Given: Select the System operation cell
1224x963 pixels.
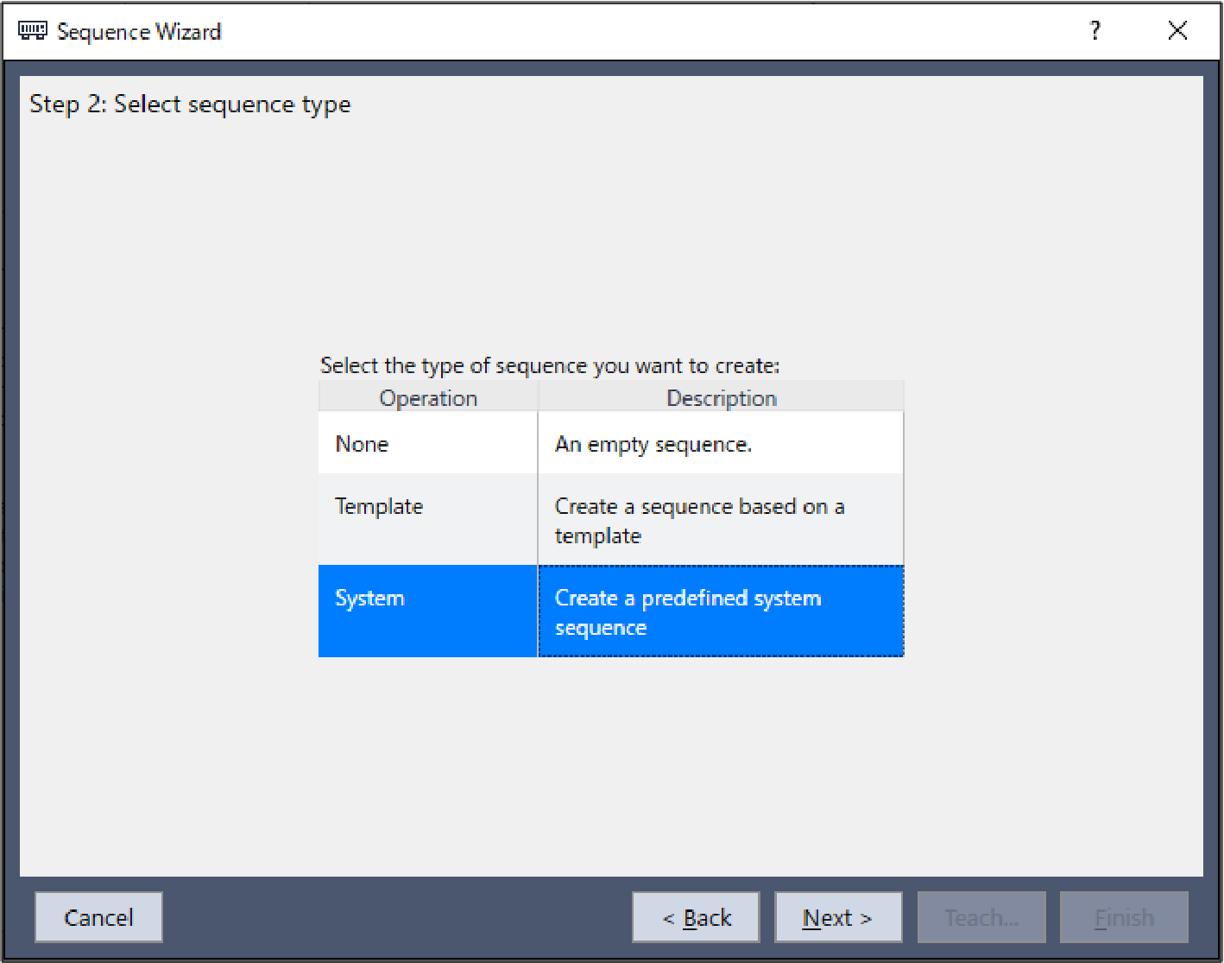Looking at the screenshot, I should pyautogui.click(x=427, y=611).
